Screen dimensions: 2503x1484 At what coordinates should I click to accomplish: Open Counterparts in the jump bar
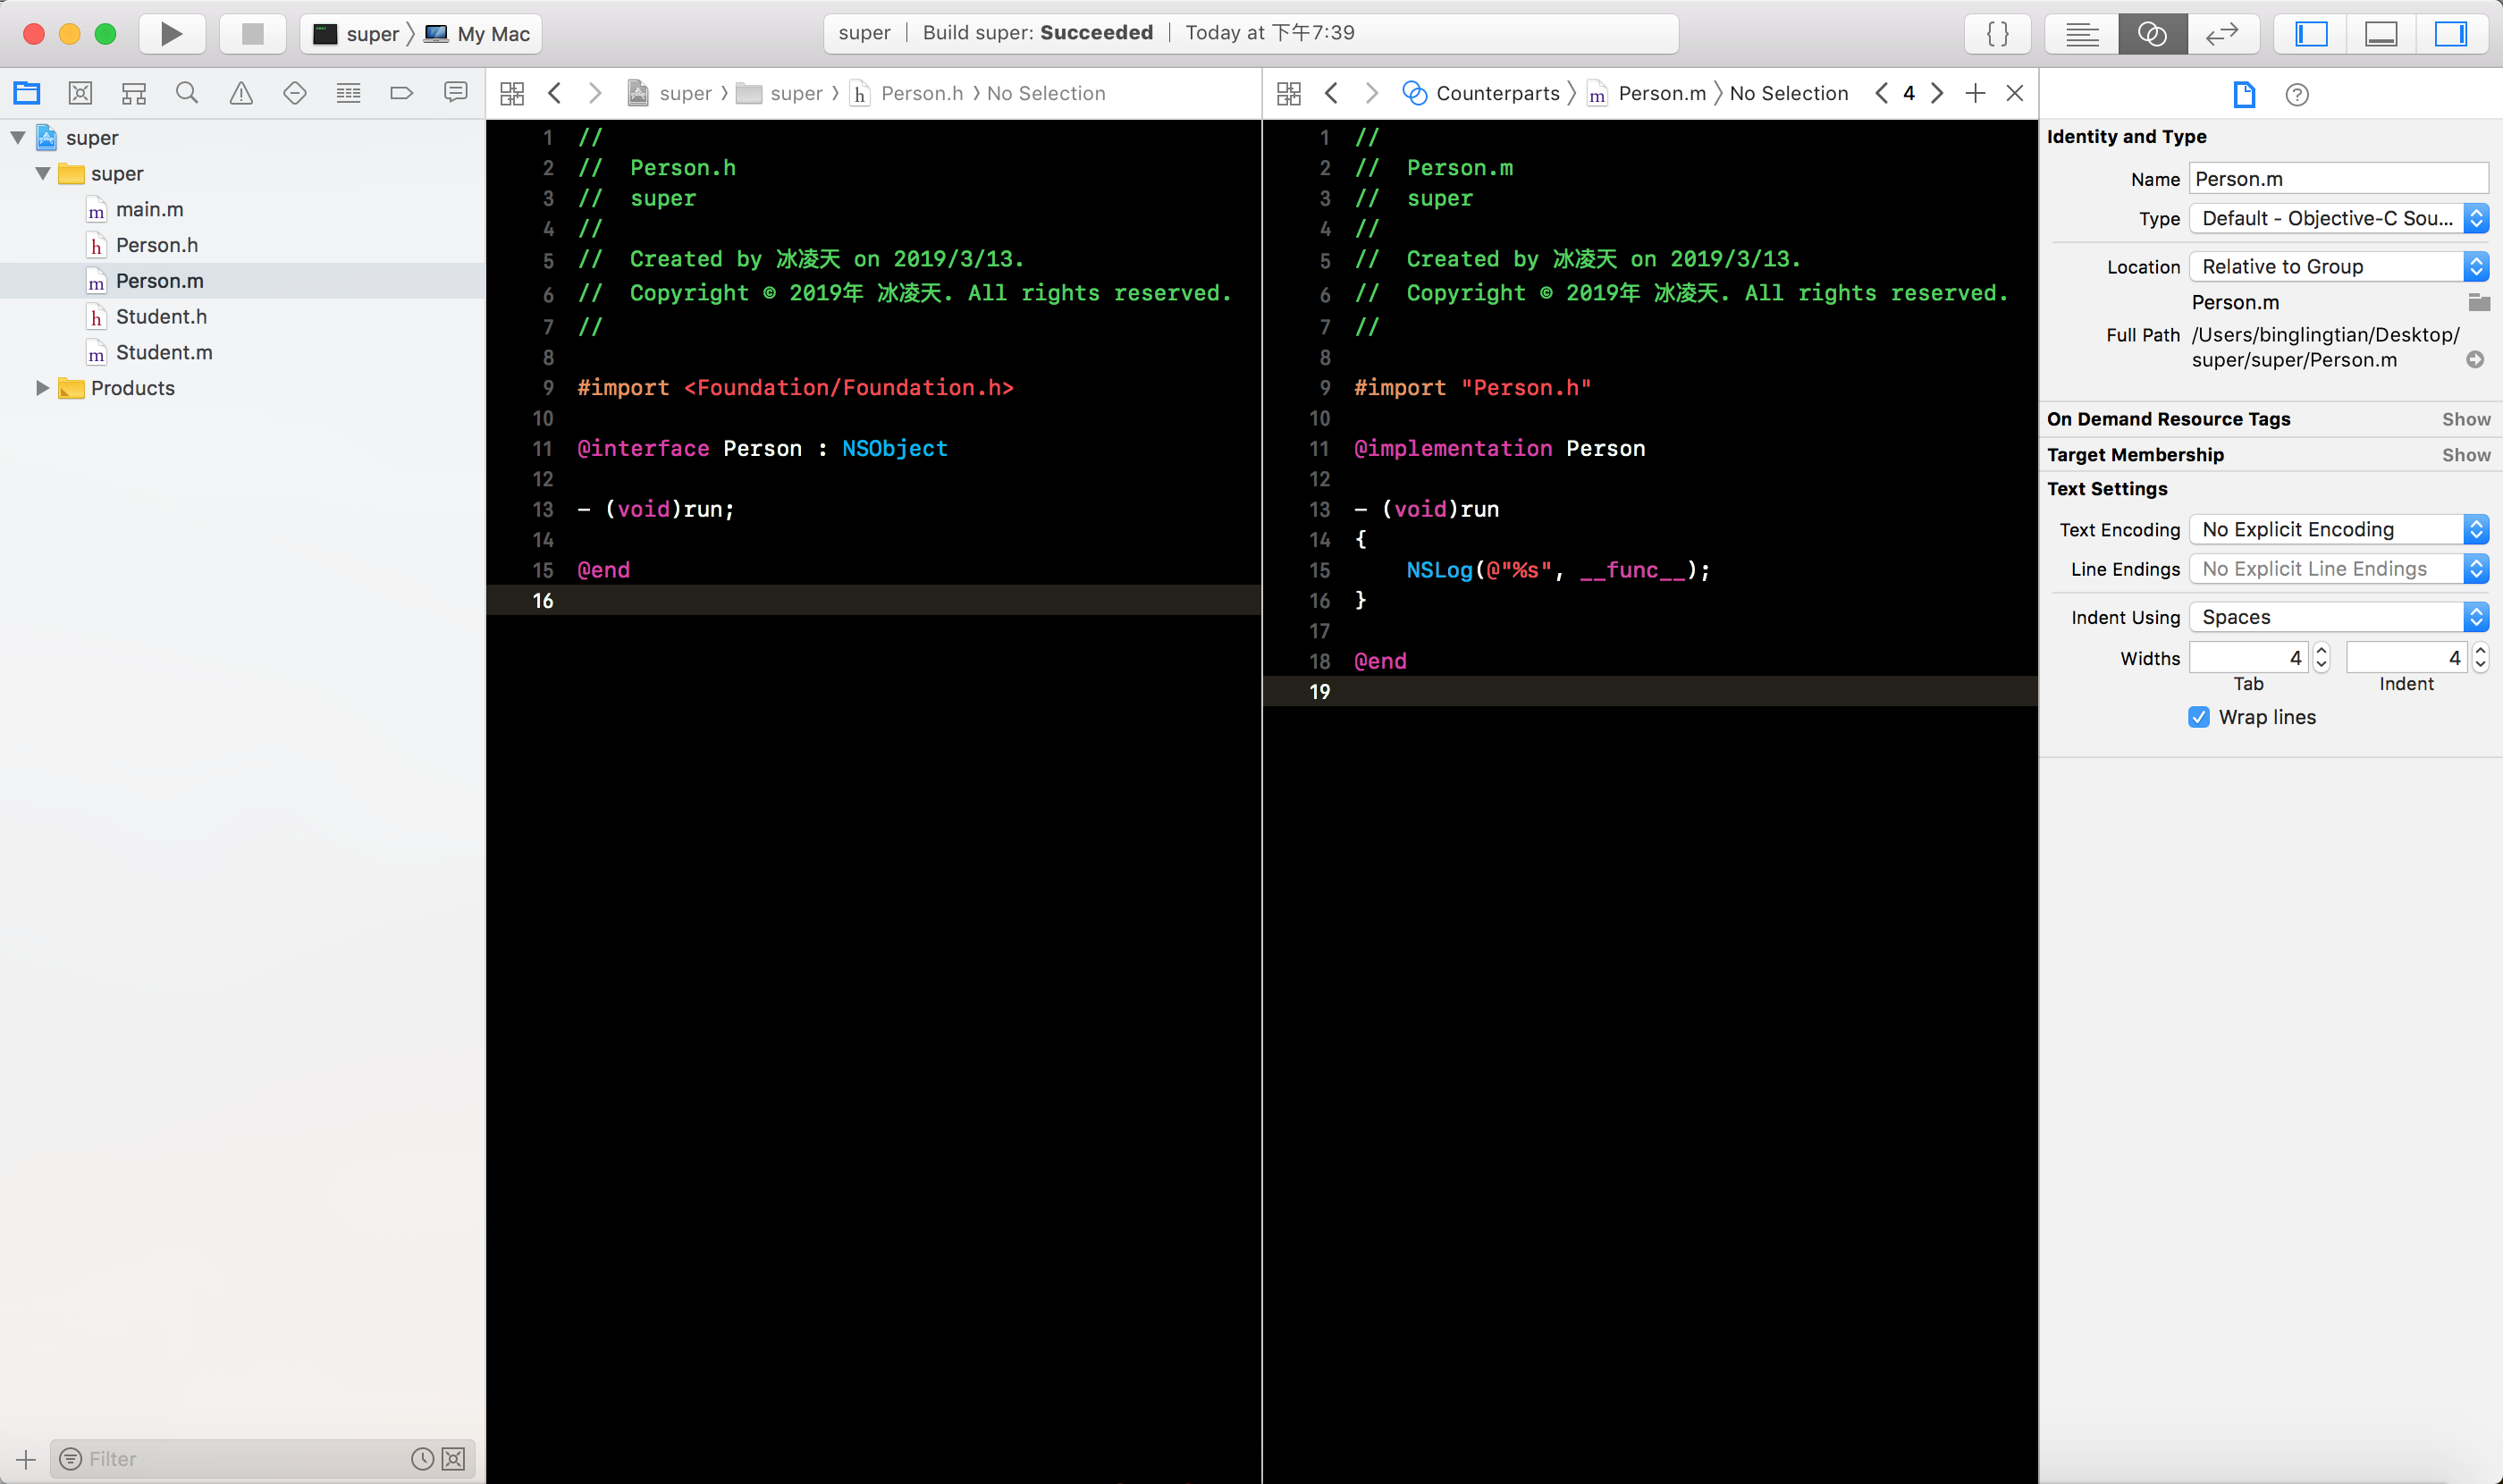1497,93
